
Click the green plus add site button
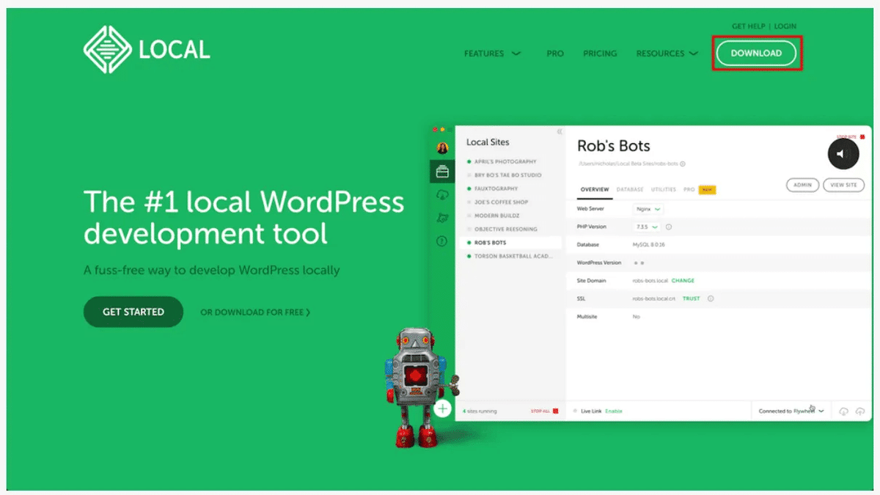[x=442, y=408]
